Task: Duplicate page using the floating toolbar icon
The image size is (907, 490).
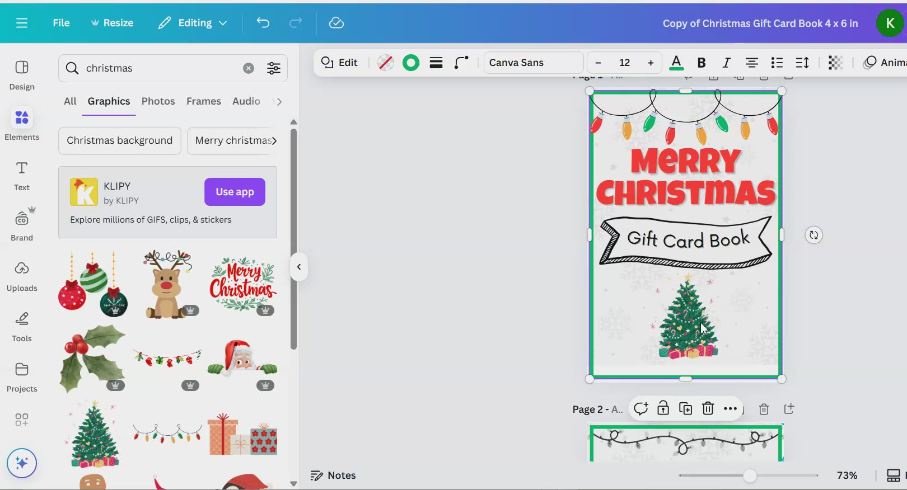Action: point(685,409)
